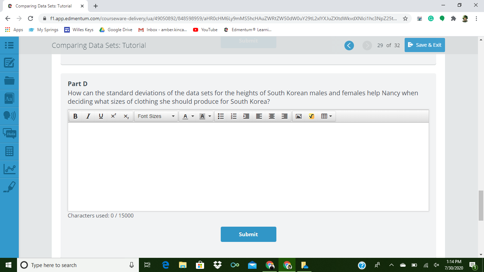Open the Inbox Gmail bookmark
Image resolution: width=484 pixels, height=272 pixels.
pyautogui.click(x=163, y=30)
